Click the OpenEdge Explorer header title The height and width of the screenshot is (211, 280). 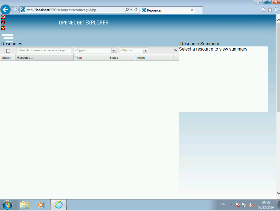[x=83, y=23]
